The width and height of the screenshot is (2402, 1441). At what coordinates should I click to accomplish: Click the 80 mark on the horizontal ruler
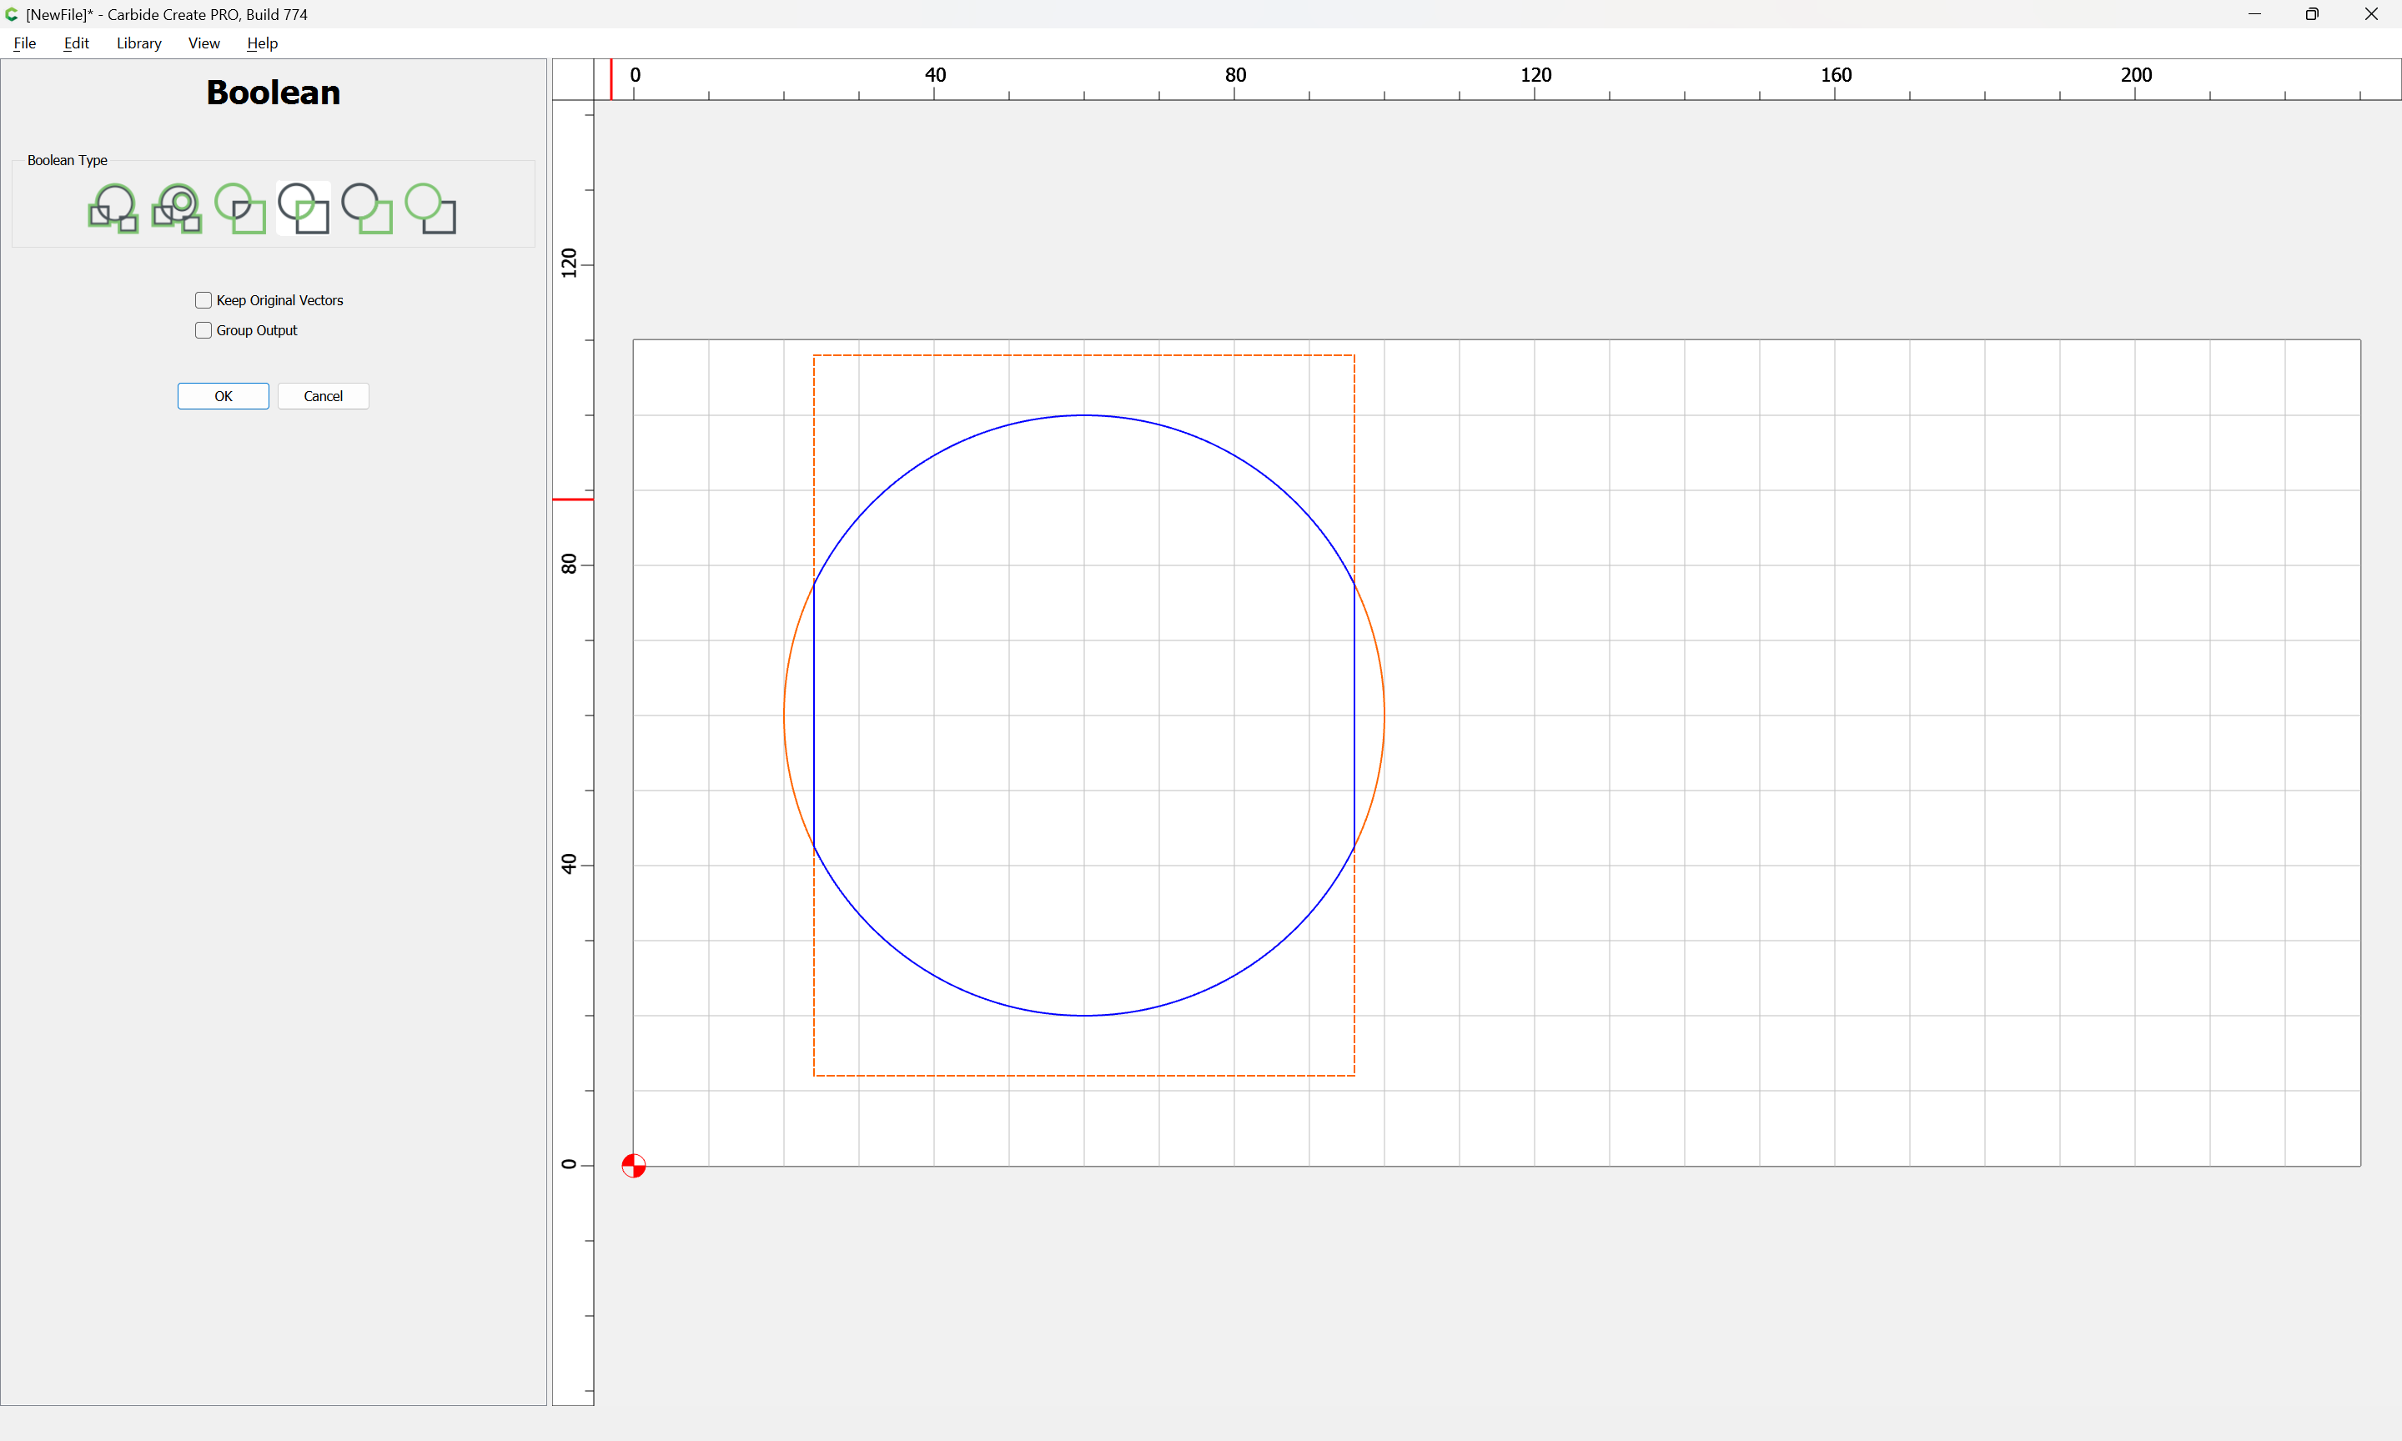point(1235,75)
